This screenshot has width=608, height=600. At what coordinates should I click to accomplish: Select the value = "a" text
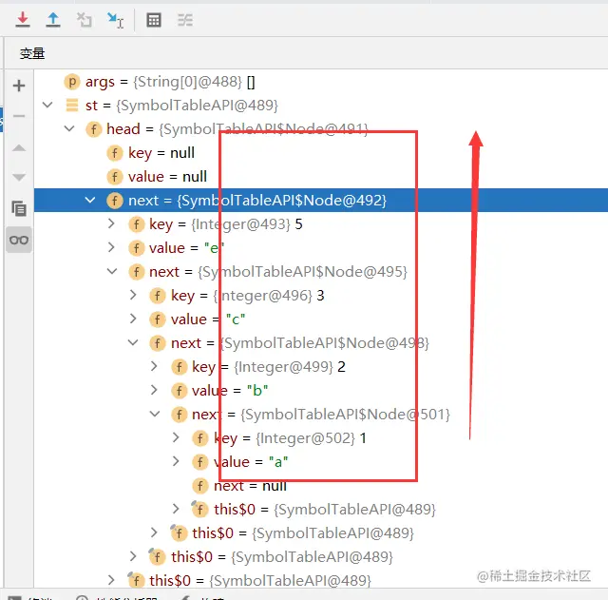tap(251, 462)
